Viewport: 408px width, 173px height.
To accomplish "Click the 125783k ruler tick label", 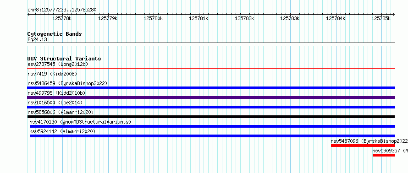I will click(x=290, y=18).
